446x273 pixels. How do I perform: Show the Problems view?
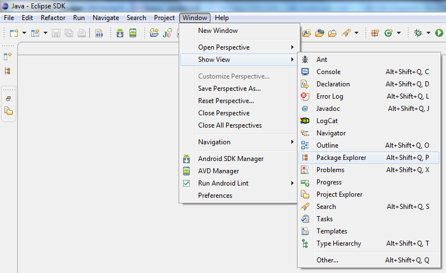pos(369,170)
